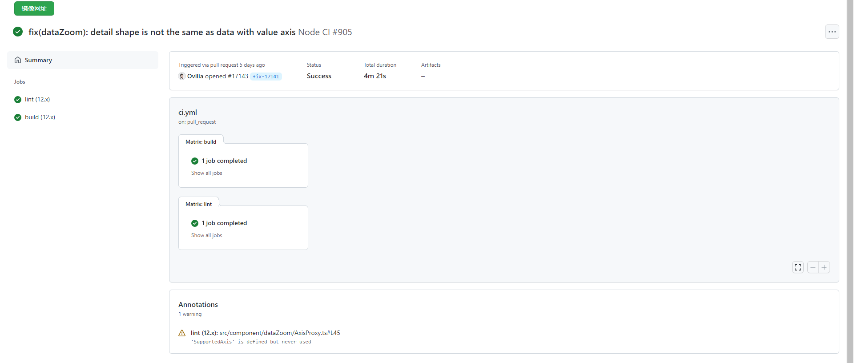Open the Summary tab in sidebar
The width and height of the screenshot is (862, 363).
click(x=83, y=60)
